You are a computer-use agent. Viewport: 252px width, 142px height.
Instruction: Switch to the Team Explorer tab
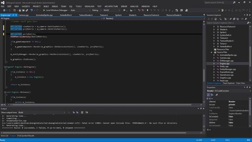(x=228, y=83)
